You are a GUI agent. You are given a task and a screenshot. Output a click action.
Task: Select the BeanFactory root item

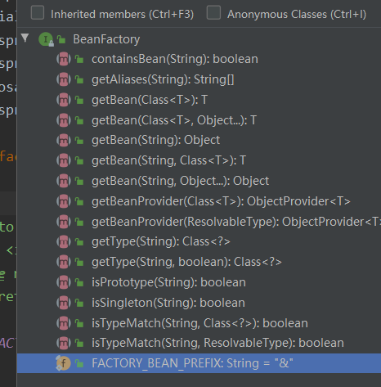[106, 39]
